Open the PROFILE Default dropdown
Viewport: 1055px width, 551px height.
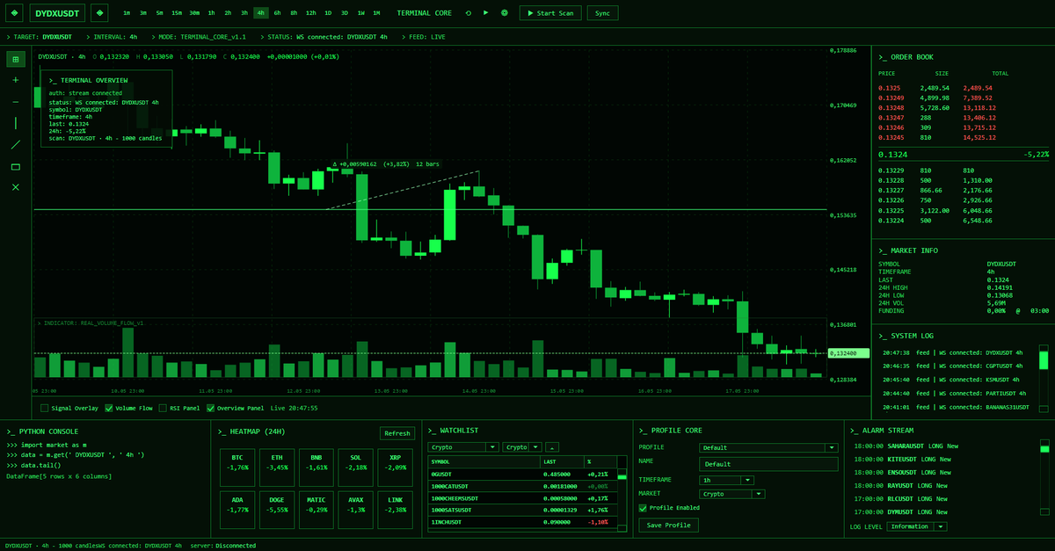(768, 447)
